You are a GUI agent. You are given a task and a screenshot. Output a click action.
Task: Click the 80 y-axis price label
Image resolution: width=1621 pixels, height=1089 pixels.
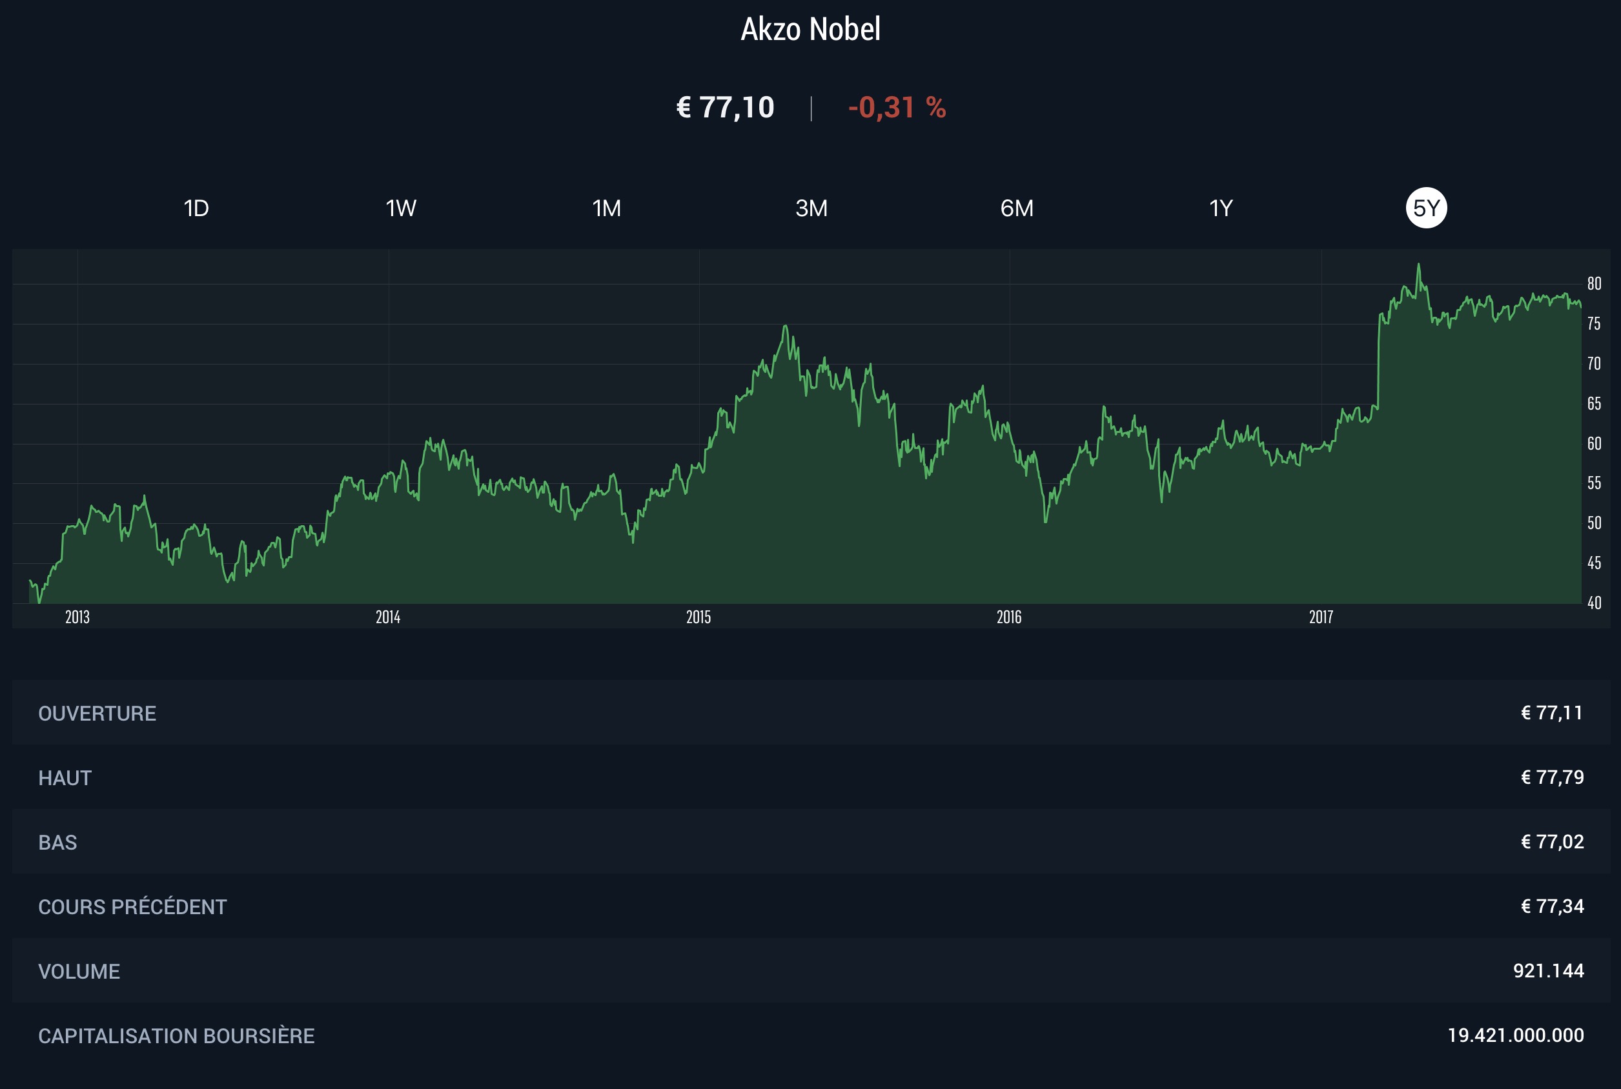coord(1594,283)
